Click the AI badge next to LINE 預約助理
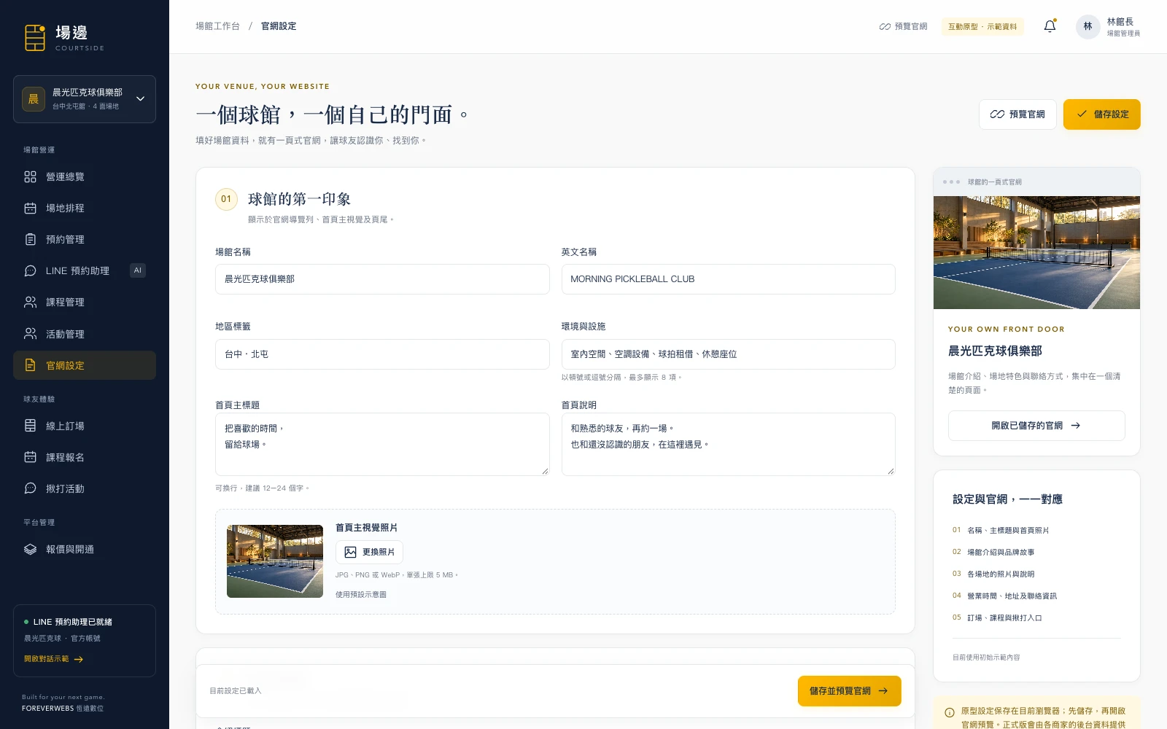The image size is (1167, 729). coord(138,270)
